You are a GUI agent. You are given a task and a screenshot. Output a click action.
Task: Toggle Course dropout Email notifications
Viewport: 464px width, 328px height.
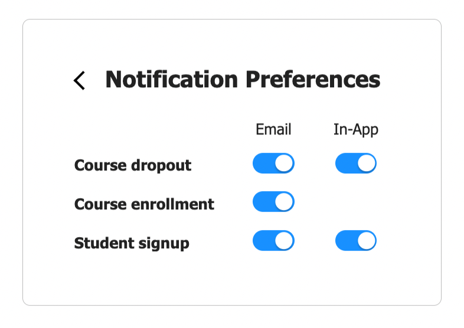[273, 163]
